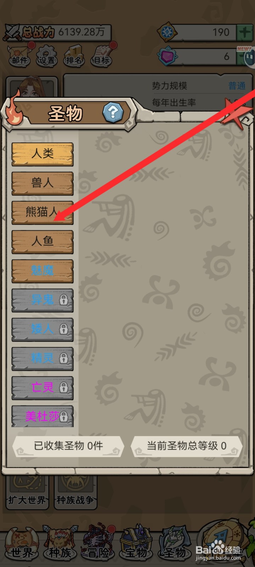Open the question mark help icon
This screenshot has width=255, height=567.
(x=113, y=113)
